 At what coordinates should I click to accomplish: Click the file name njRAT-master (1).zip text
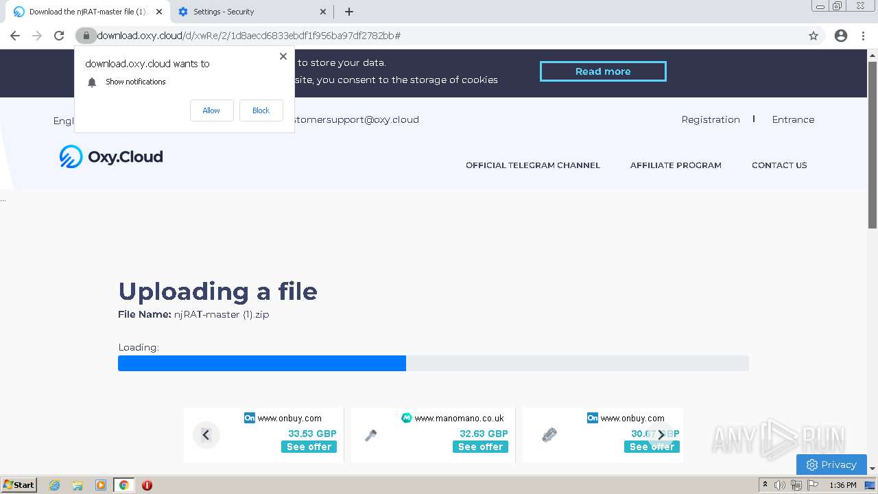pyautogui.click(x=222, y=314)
